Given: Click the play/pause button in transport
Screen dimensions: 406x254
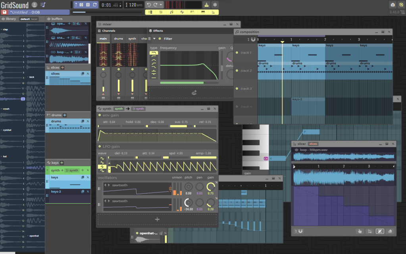Looking at the screenshot, I should click(x=81, y=5).
